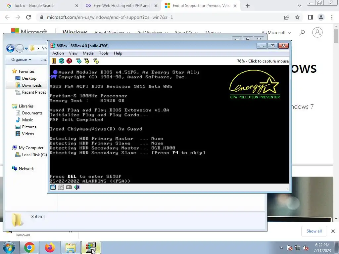Select Favorites in Explorer sidebar
339x254 pixels.
point(26,71)
